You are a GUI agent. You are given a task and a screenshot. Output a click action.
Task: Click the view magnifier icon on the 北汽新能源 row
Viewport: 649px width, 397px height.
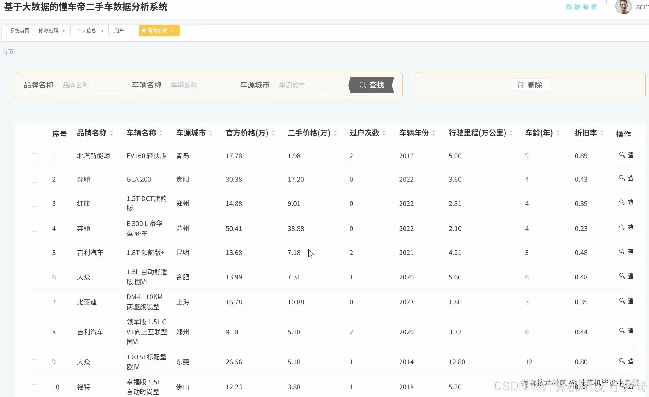click(x=622, y=155)
